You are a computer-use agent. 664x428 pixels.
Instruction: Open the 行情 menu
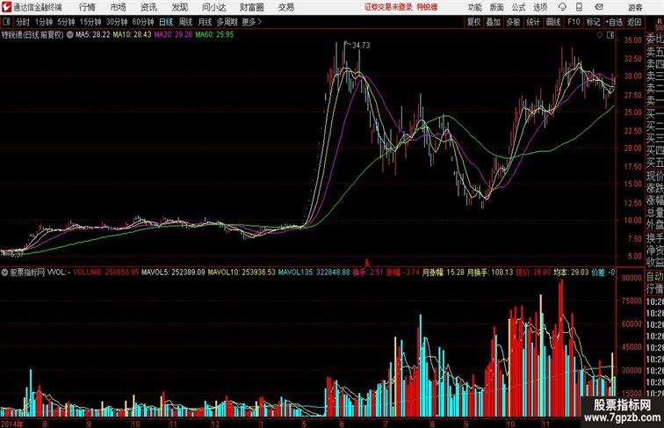tap(87, 7)
